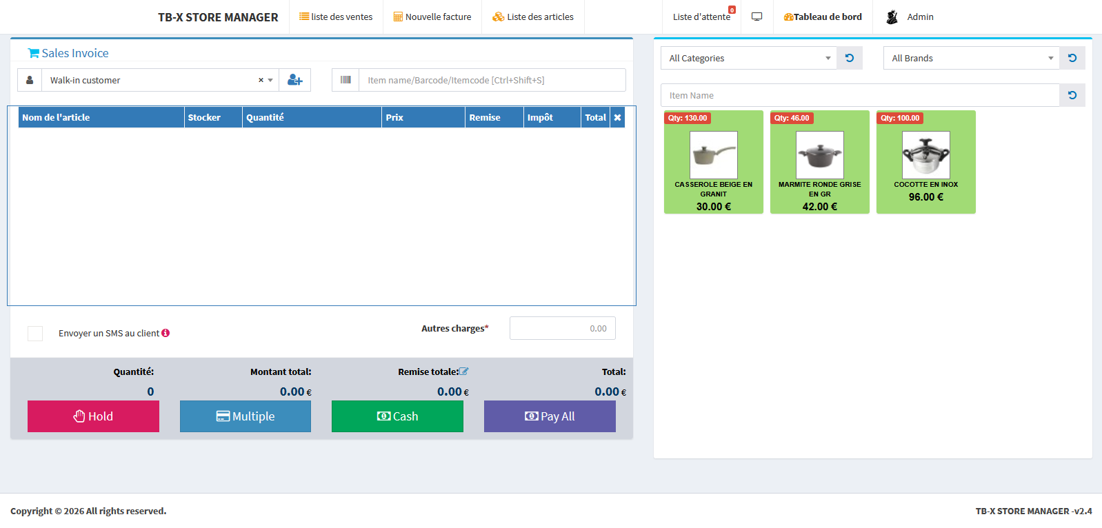Screen dimensions: 1102x528
Task: Open the Liste des articles menu item
Action: click(x=532, y=17)
